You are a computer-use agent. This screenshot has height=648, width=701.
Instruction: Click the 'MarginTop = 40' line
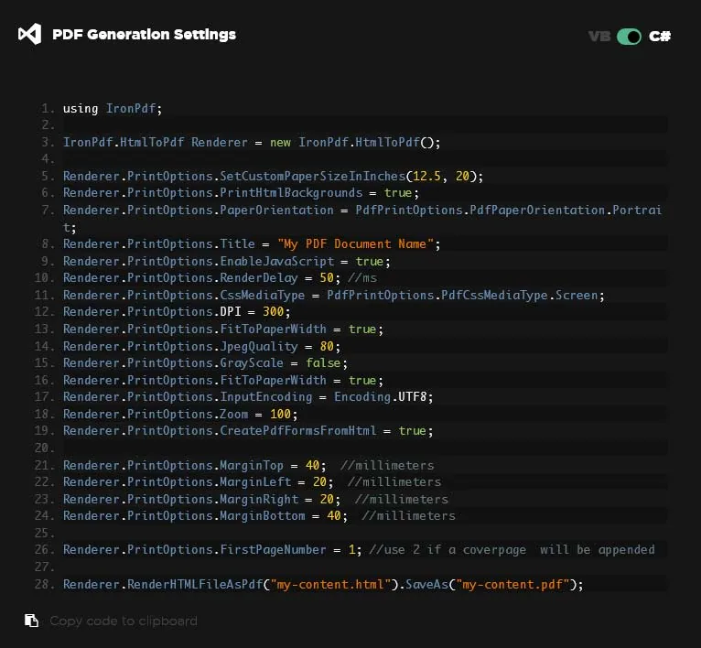click(x=248, y=466)
